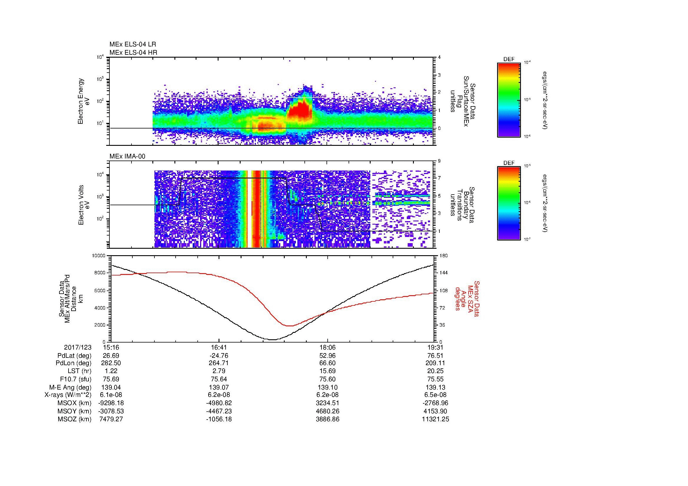Image resolution: width=688 pixels, height=486 pixels.
Task: Click the 'MSOZ (km)' row label
Action: [74, 419]
